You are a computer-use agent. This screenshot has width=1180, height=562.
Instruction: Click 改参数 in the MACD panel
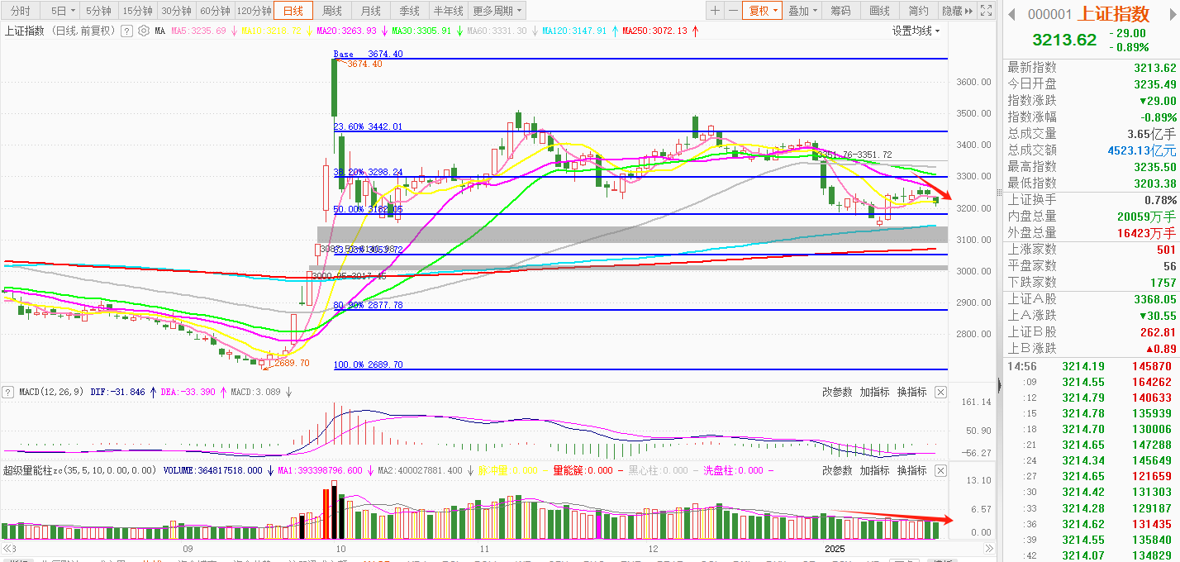(x=837, y=392)
